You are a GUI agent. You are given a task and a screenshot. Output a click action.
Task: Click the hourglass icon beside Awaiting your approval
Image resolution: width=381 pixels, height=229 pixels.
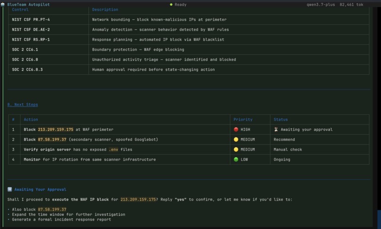click(276, 130)
